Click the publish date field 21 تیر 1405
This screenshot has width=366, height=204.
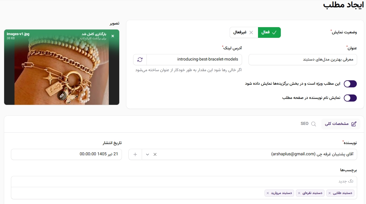pyautogui.click(x=66, y=154)
